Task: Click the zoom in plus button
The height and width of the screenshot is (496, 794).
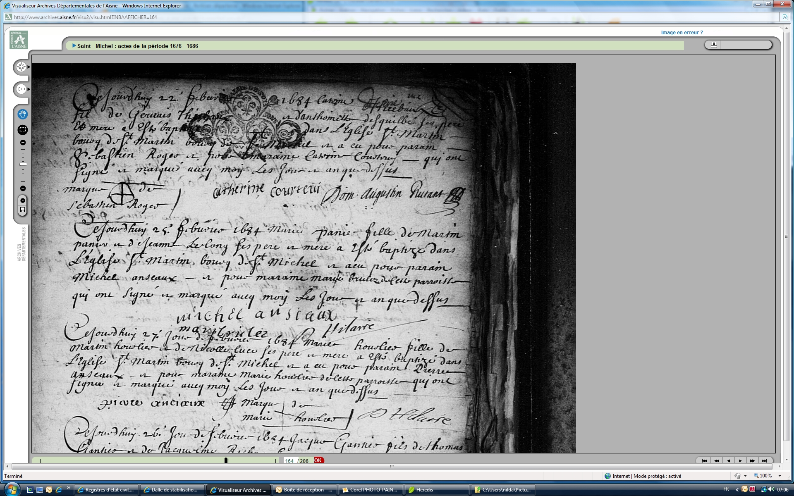Action: click(23, 143)
